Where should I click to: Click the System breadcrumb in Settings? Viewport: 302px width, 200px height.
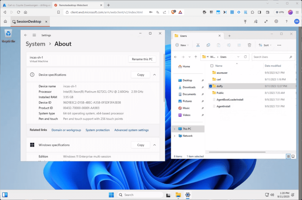coord(35,44)
